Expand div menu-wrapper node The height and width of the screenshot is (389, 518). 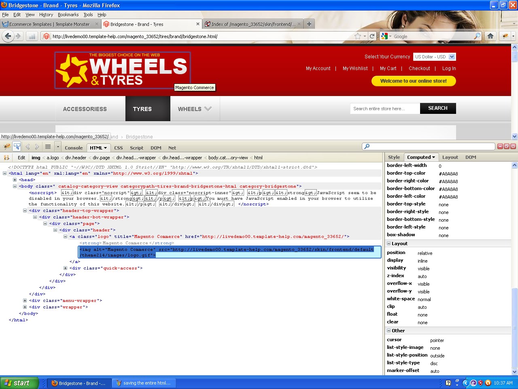25,301
